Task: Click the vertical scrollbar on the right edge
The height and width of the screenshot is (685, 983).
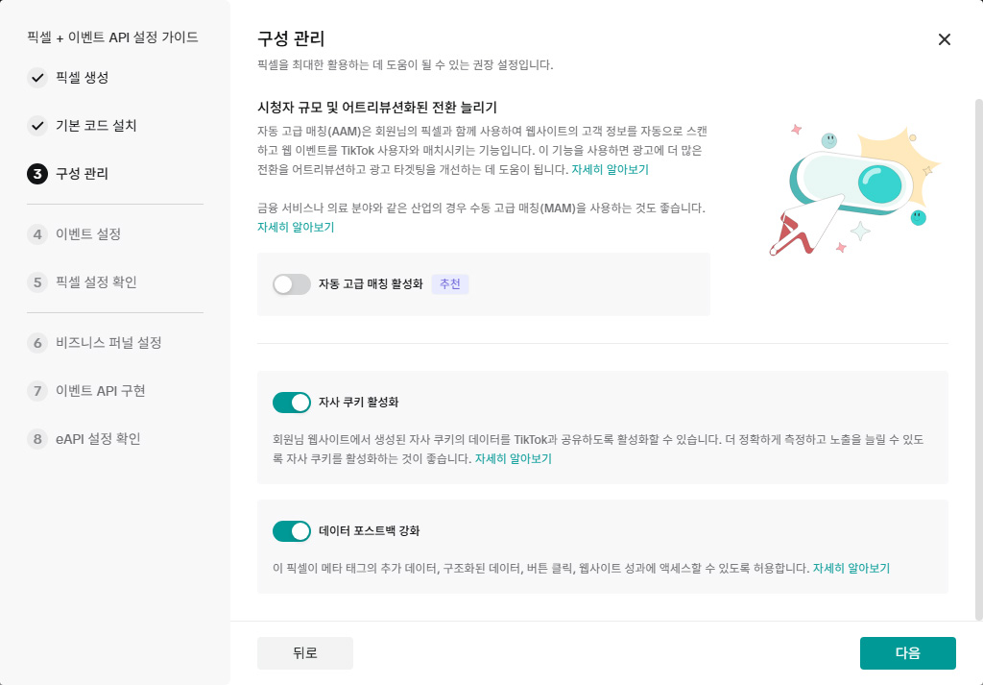Action: [978, 358]
